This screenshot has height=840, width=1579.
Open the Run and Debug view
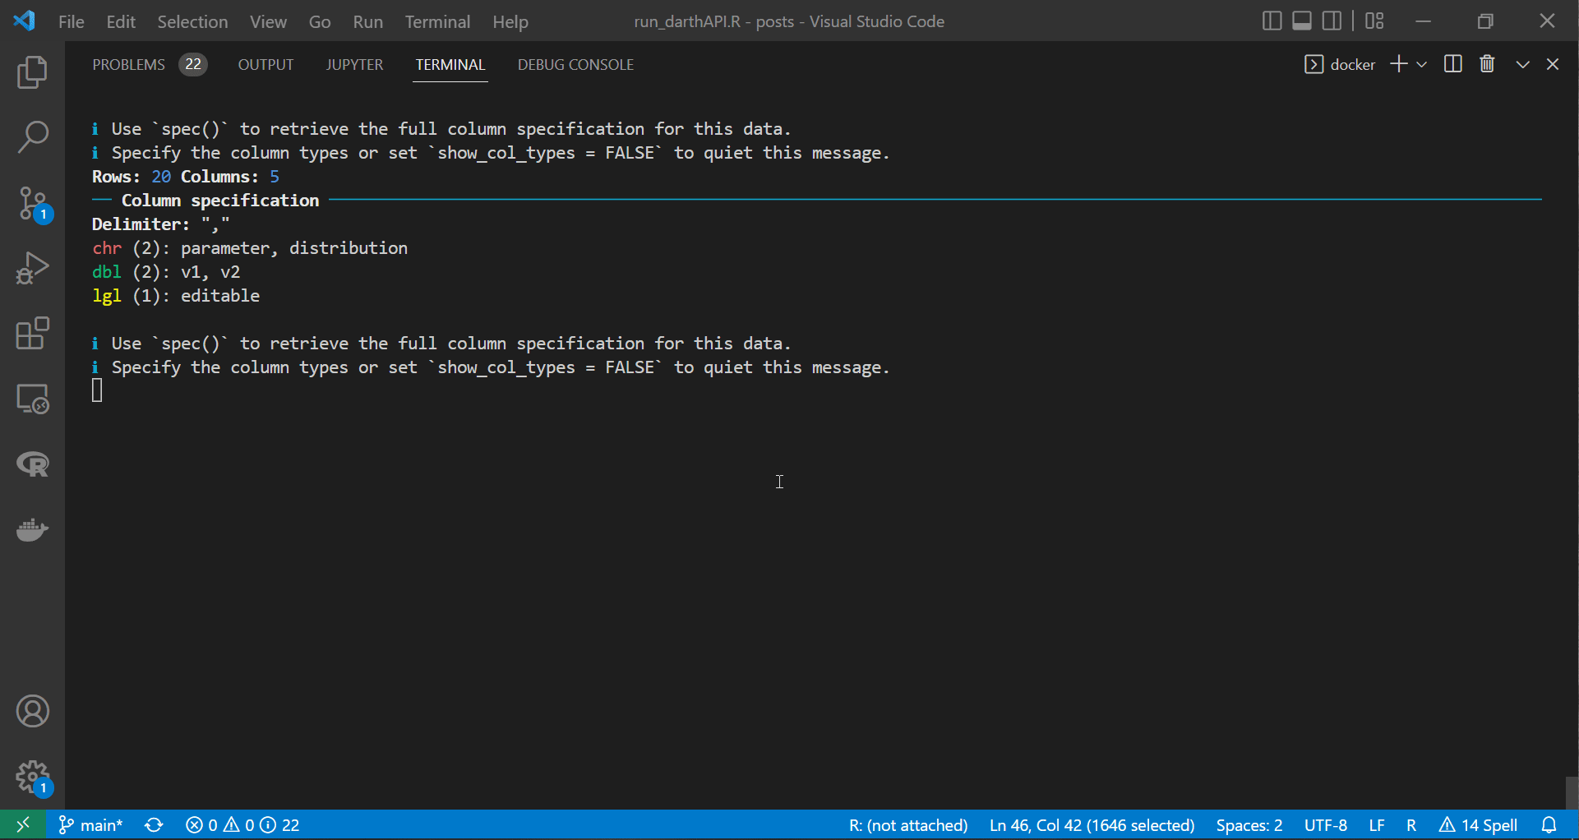click(32, 269)
